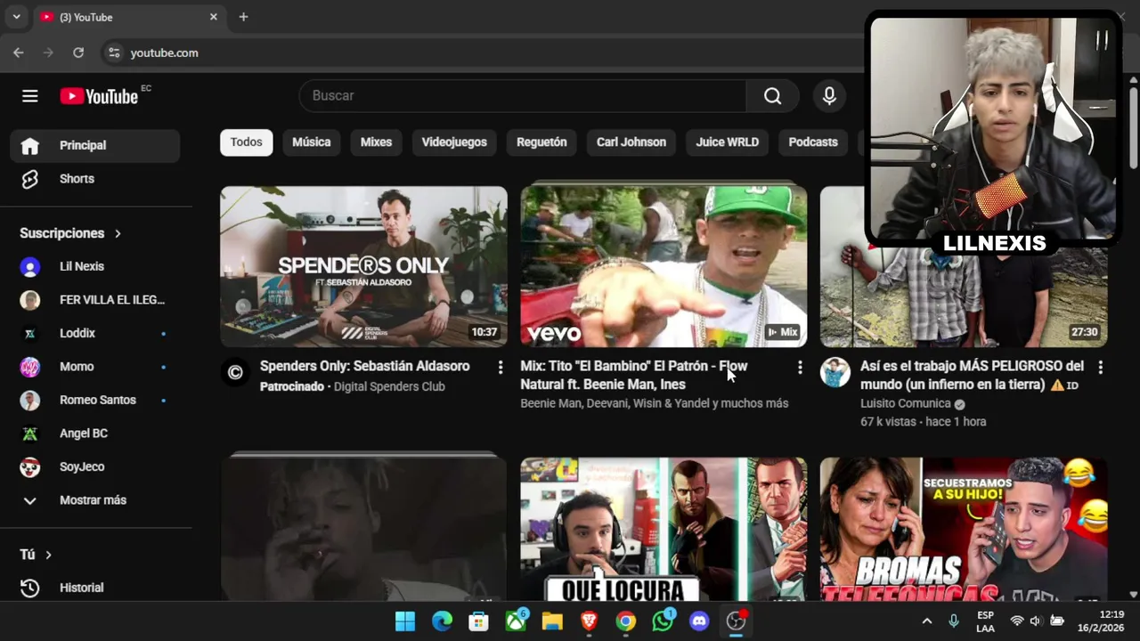Open SPENDERS ONLY video thumbnail
1140x641 pixels.
[363, 266]
